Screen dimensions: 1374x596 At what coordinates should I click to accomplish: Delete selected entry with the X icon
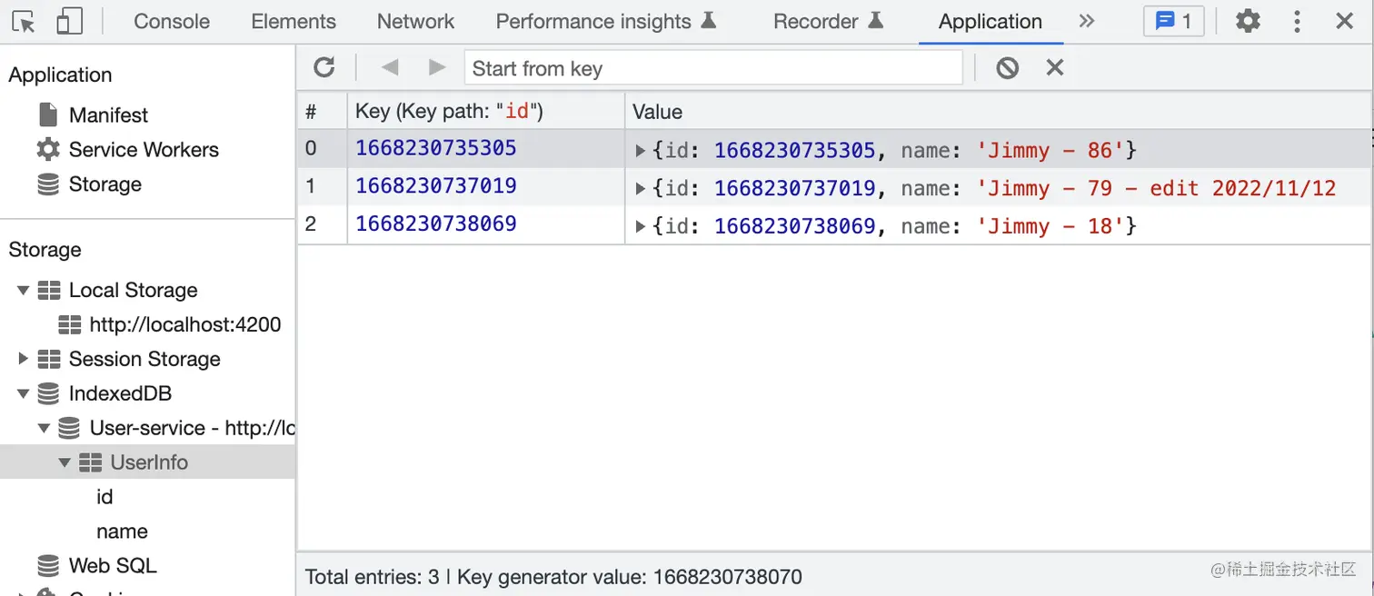tap(1054, 67)
